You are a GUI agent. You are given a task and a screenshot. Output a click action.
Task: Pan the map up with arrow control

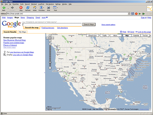point(50,35)
